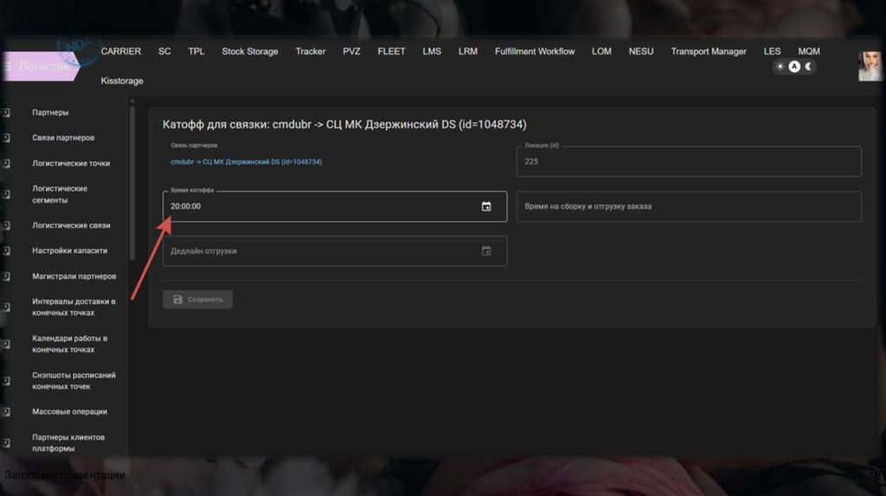Click the icon beside Партнеры sidebar item
886x496 pixels.
coord(6,113)
